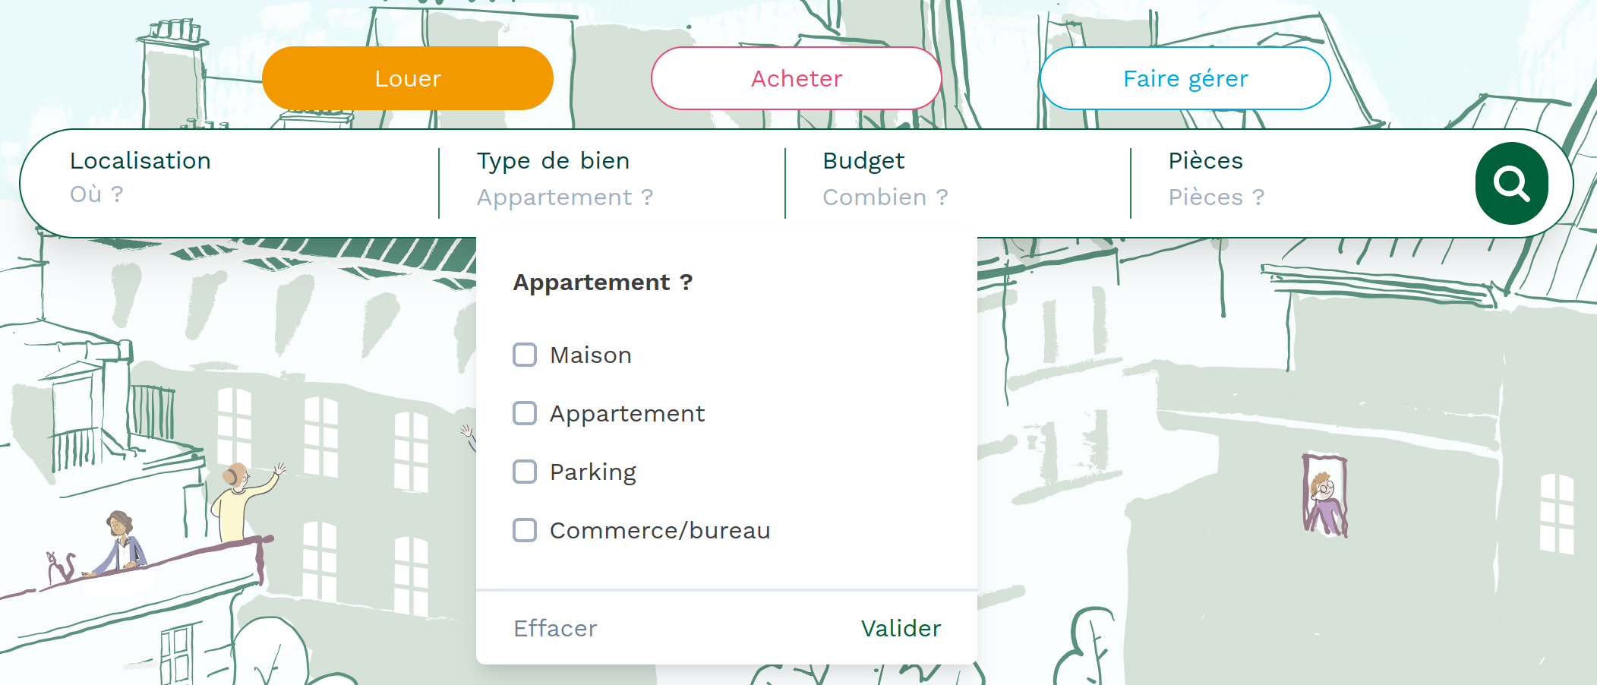Click the person in the purple window
Viewport: 1597px width, 685px height.
1324,498
